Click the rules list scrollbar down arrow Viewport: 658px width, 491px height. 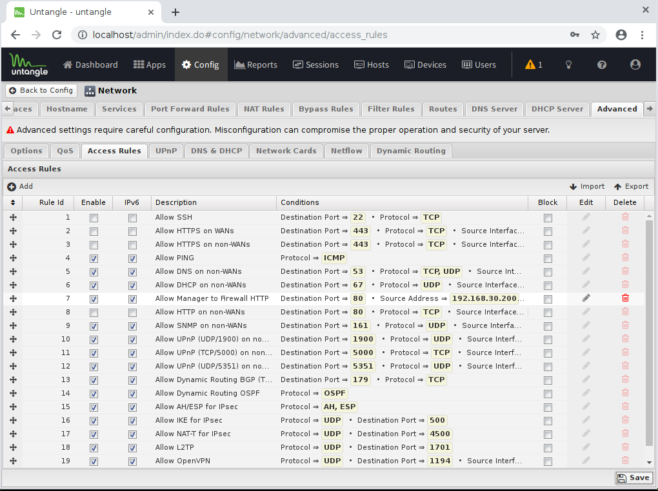click(649, 463)
